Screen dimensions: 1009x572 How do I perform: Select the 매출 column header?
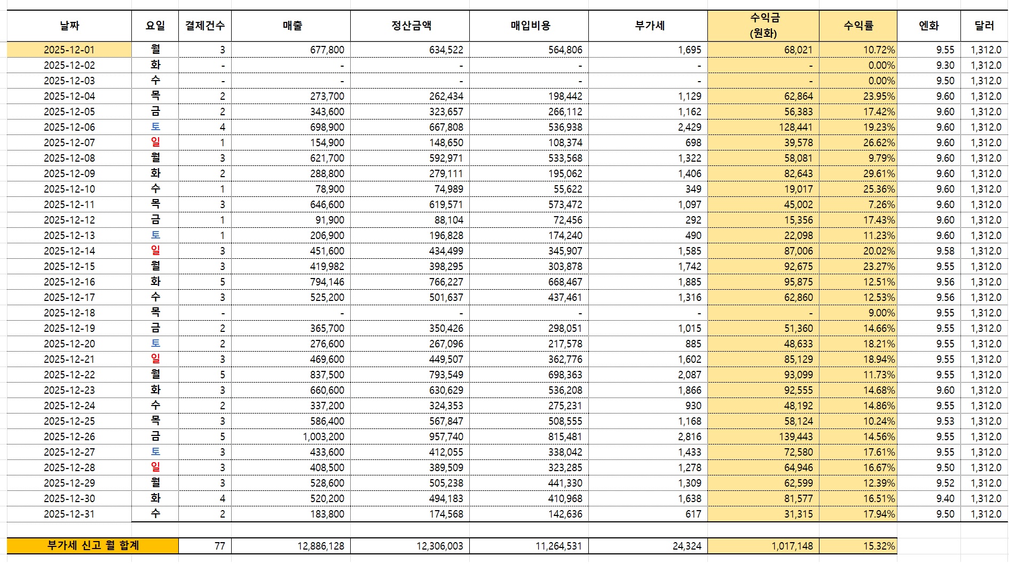(291, 26)
